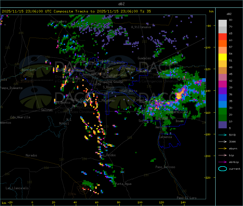
Task: Click the Algarrobal map label
Action: tap(119, 75)
